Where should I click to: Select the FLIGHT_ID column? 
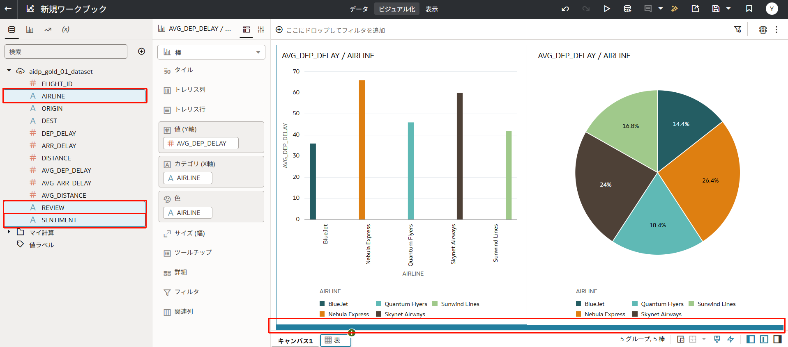[x=57, y=84]
